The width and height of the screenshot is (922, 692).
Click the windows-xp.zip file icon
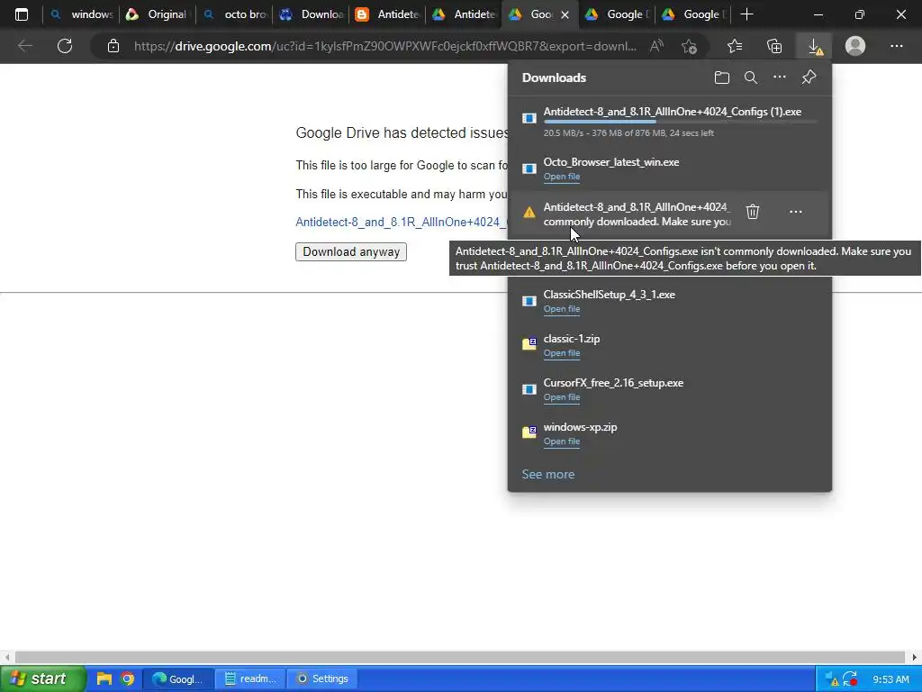529,432
